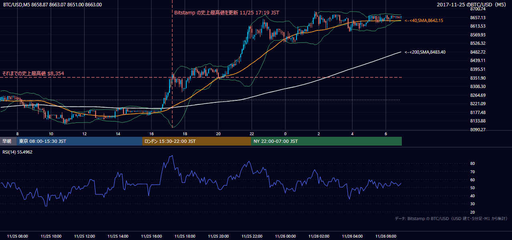The width and height of the screenshot is (512, 240).
Task: Click the BTC/USD,M5 price header text
Action: pyautogui.click(x=52, y=5)
